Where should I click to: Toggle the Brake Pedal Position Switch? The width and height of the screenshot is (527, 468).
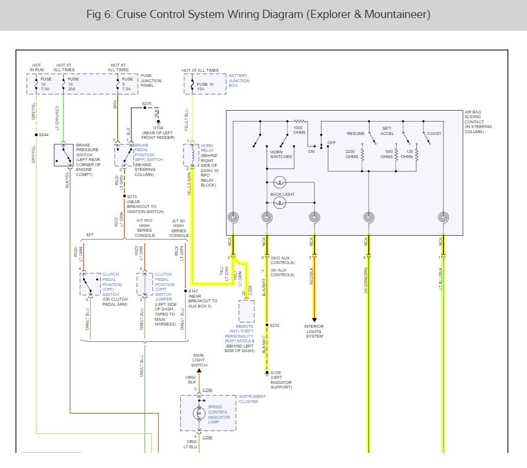(x=123, y=156)
